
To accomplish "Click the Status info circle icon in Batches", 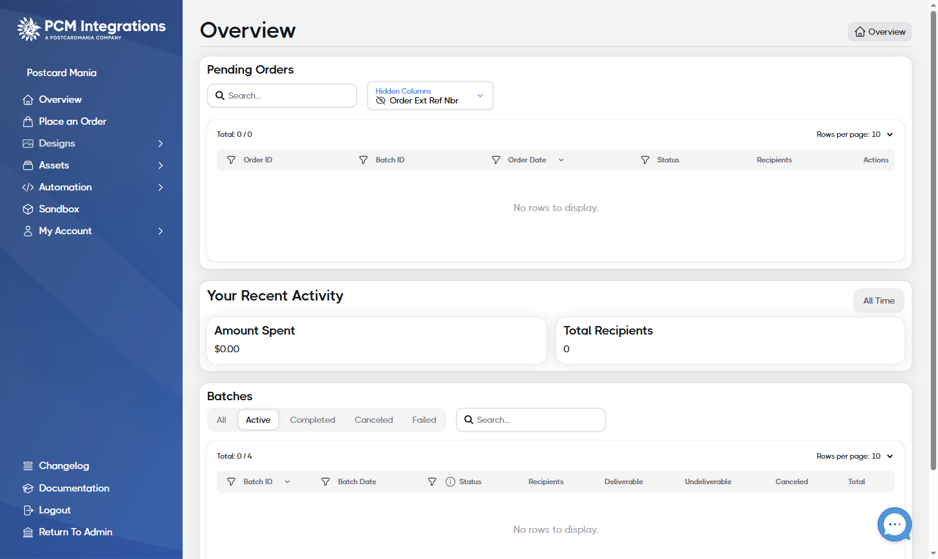I will coord(450,482).
